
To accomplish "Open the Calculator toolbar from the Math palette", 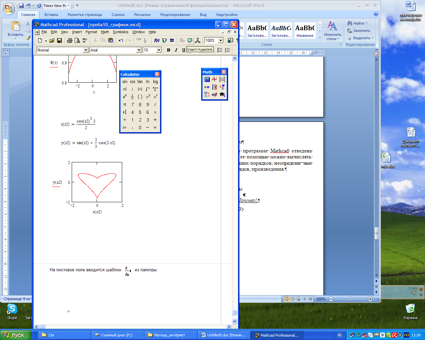I will click(x=207, y=79).
